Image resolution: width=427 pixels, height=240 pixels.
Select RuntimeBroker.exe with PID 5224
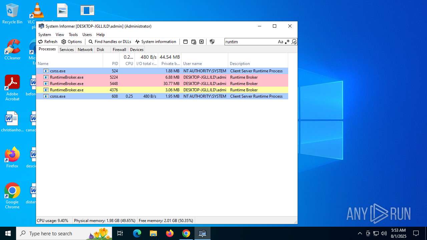point(162,77)
